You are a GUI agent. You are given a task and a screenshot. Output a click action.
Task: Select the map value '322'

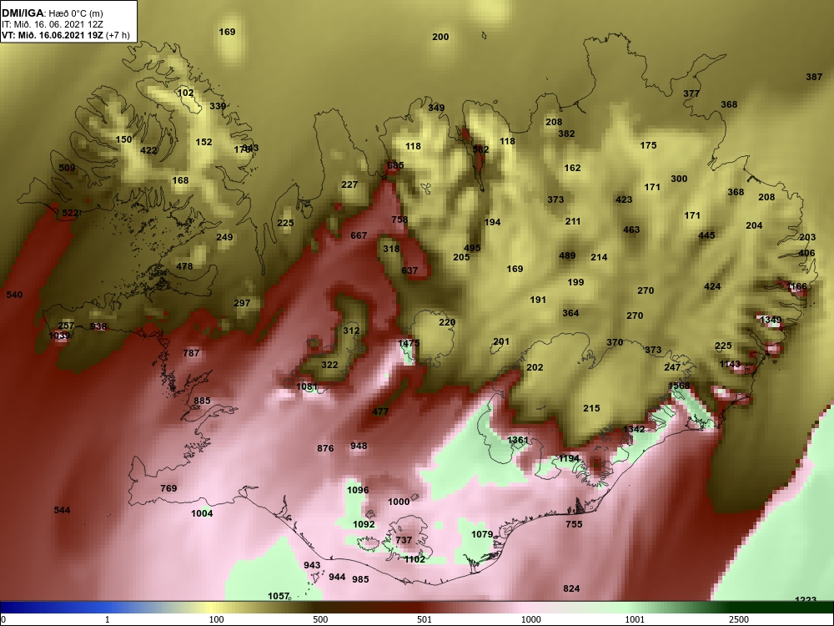[329, 365]
